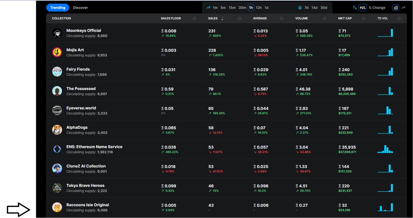The image size is (413, 218).
Task: Click the Fairy Fiends volume 4.01
Action: [301, 70]
